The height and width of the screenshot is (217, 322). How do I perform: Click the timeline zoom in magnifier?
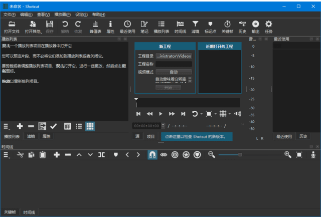(288, 155)
